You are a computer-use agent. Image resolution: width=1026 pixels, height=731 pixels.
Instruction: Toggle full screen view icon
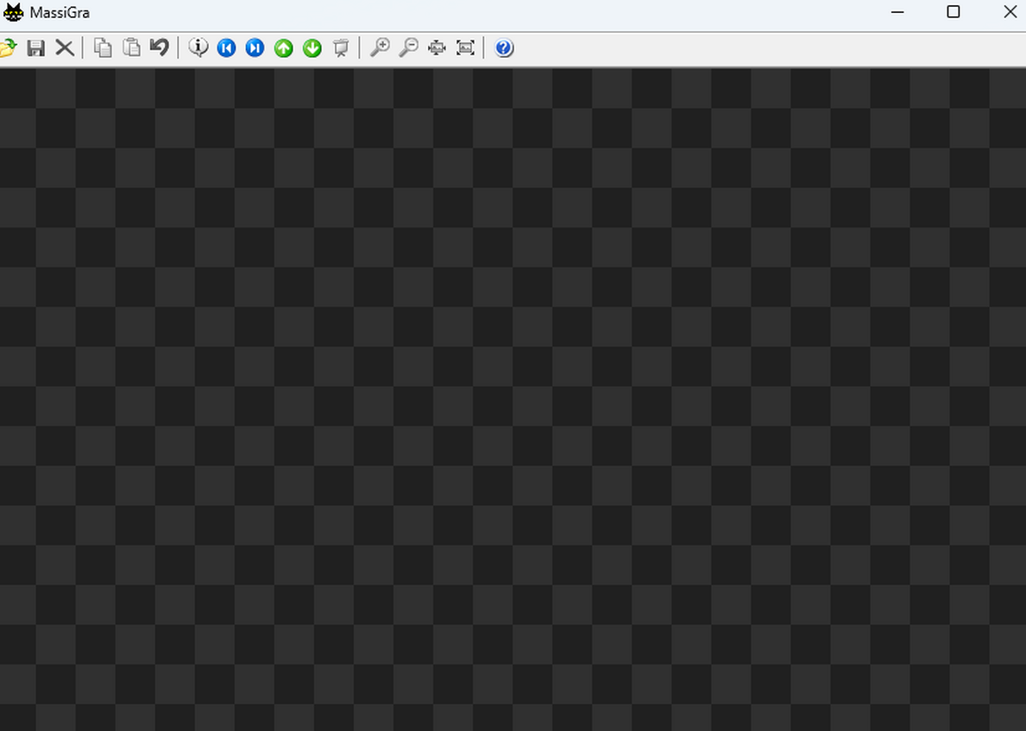point(465,47)
